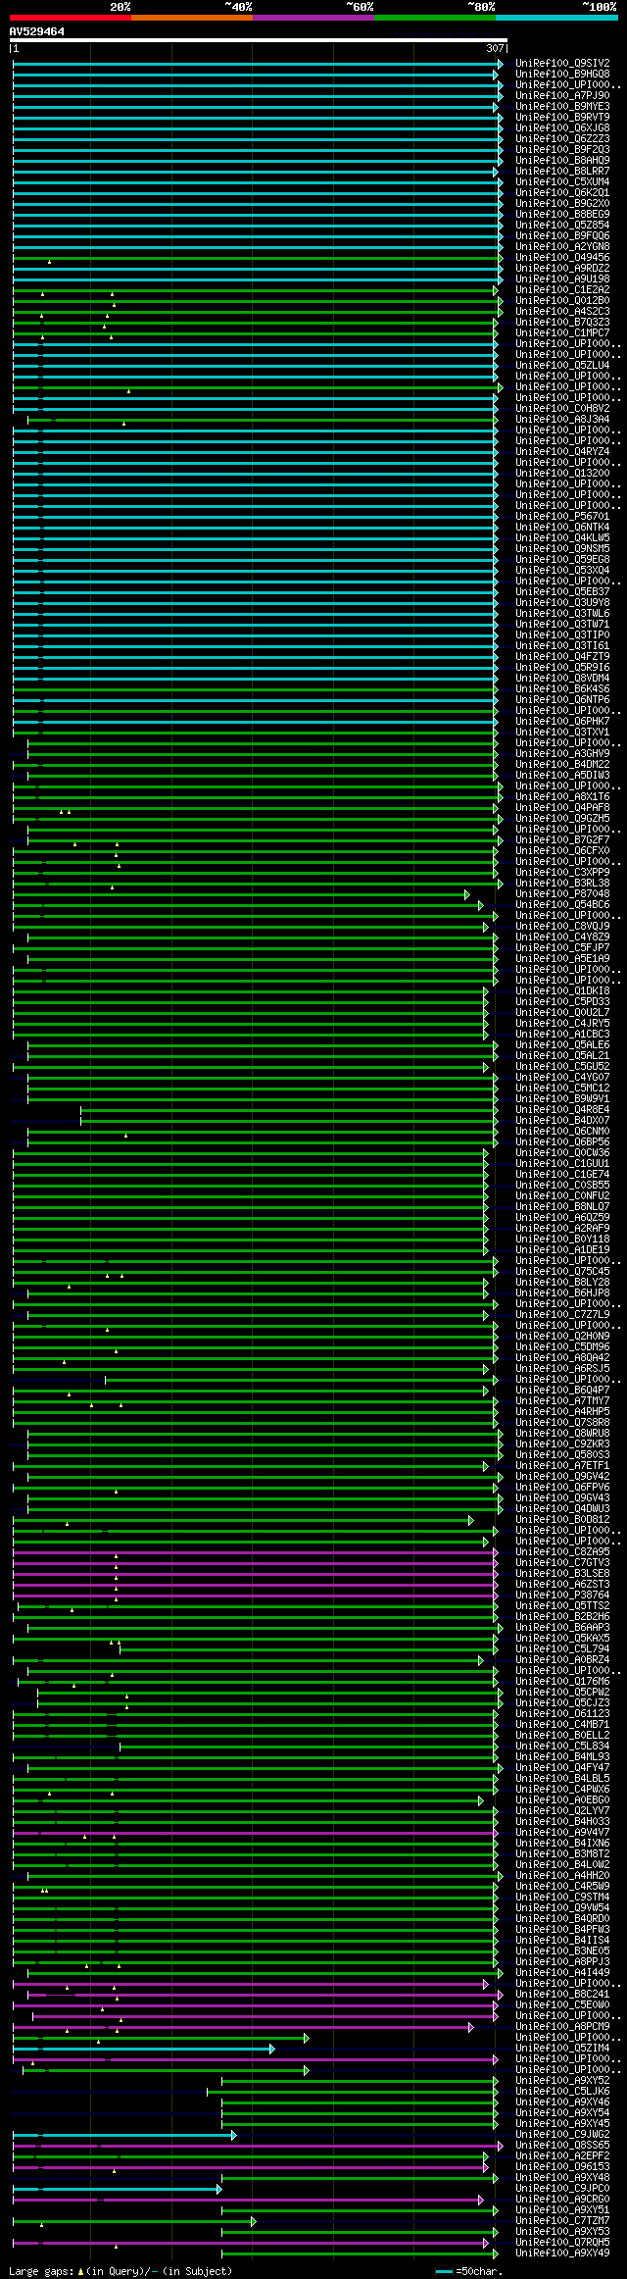Open hit UniRef100_B8LRR7
Viewport: 627px width, 2279px height.
point(562,172)
